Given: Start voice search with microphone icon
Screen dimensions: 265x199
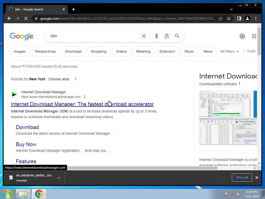Looking at the screenshot, I should point(157,36).
